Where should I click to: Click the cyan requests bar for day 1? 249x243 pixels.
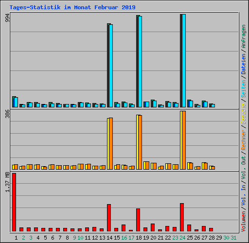click(x=16, y=102)
